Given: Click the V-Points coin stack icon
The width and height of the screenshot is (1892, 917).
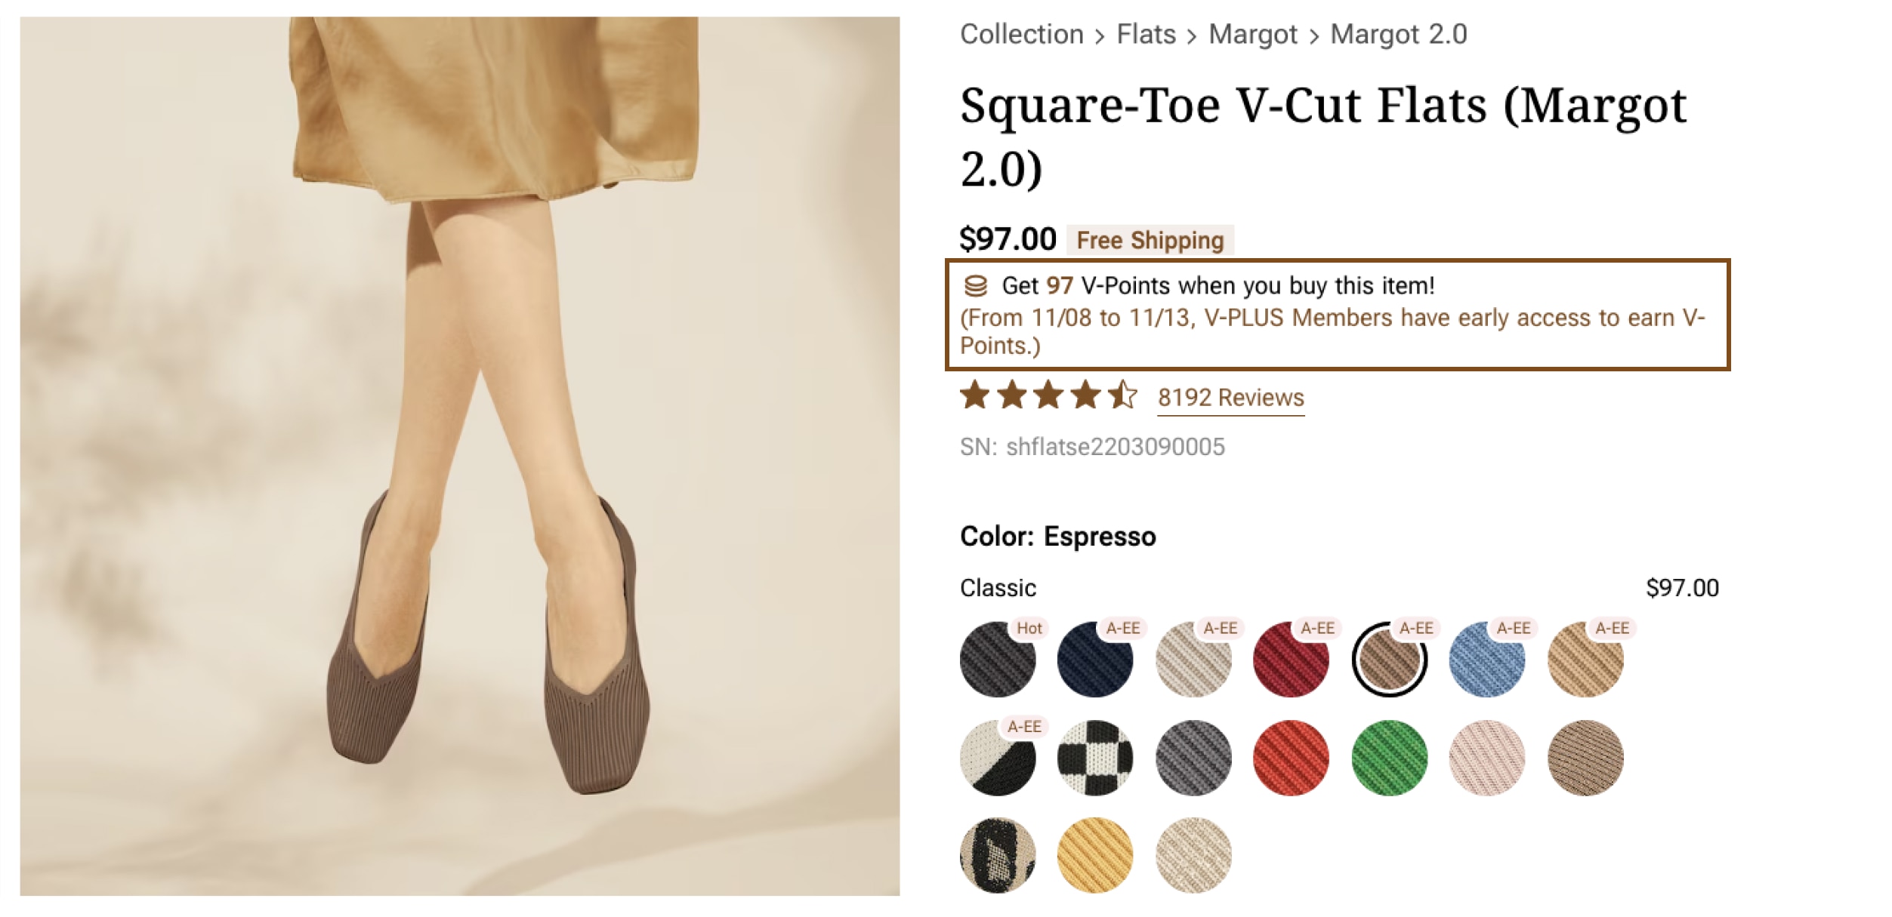Looking at the screenshot, I should click(x=975, y=286).
